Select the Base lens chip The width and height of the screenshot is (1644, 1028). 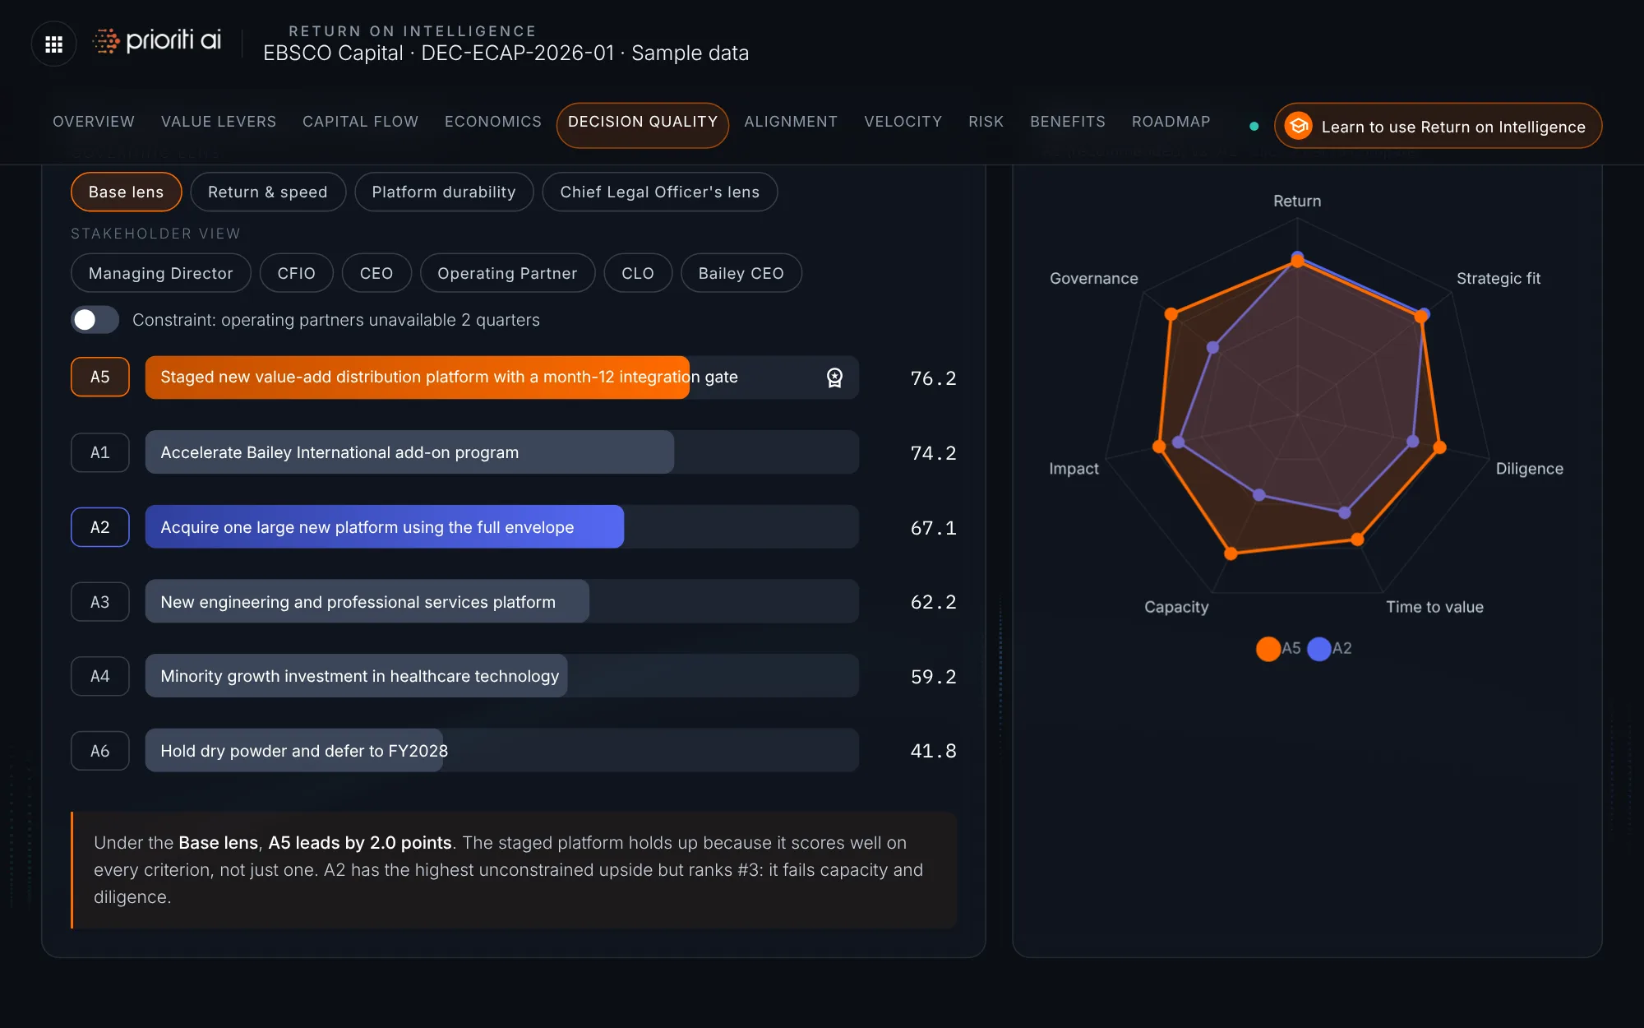pyautogui.click(x=126, y=192)
